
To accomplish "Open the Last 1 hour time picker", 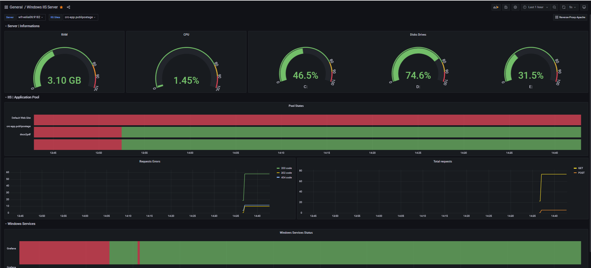I will 536,7.
